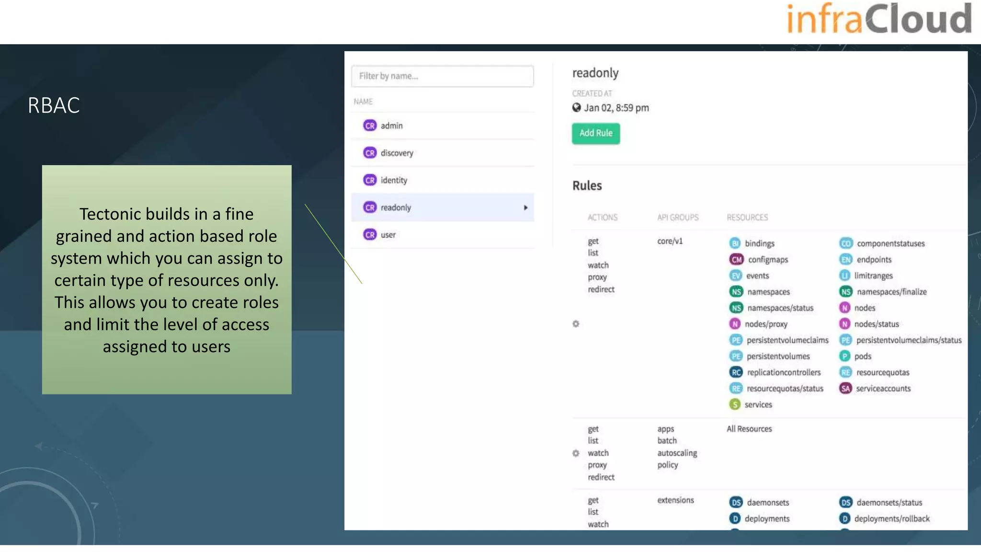Click the DS icon beside daemonsets
Viewport: 981px width, 552px height.
pos(736,503)
